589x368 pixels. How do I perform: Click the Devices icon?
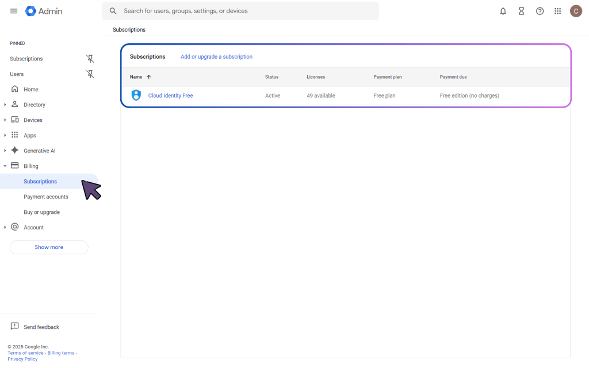click(14, 120)
